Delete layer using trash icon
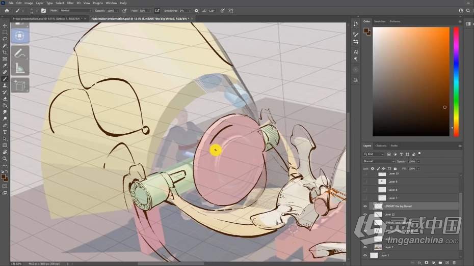This screenshot has width=474, height=266. (455, 263)
